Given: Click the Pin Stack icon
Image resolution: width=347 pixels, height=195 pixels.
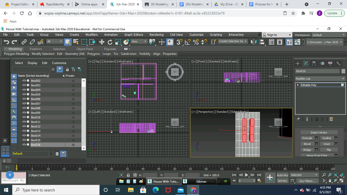Looking at the screenshot, I should click(298, 119).
